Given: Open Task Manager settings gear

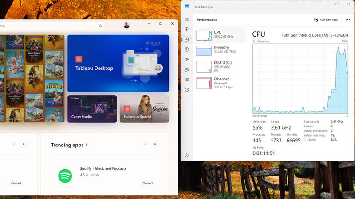Looking at the screenshot, I should coord(186,155).
